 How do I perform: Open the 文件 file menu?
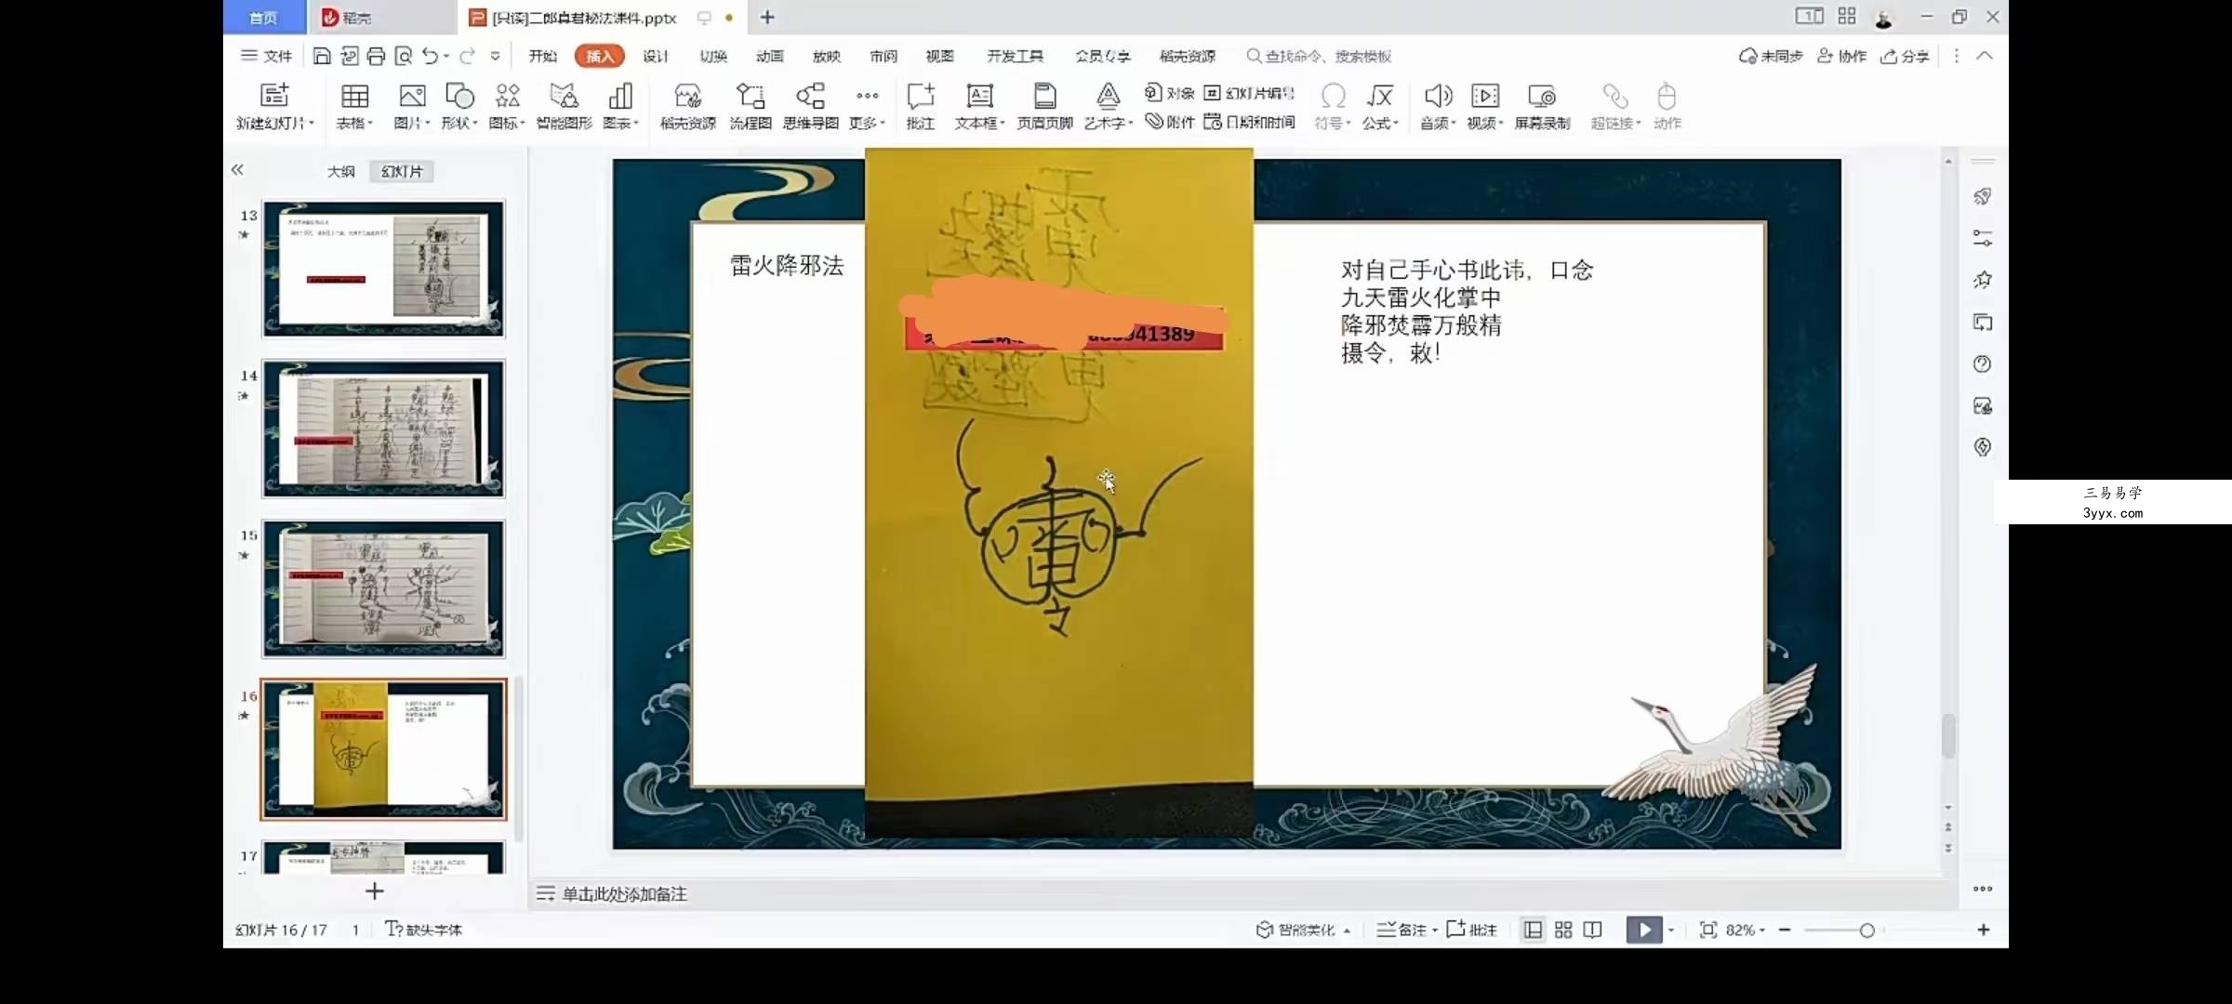click(266, 56)
